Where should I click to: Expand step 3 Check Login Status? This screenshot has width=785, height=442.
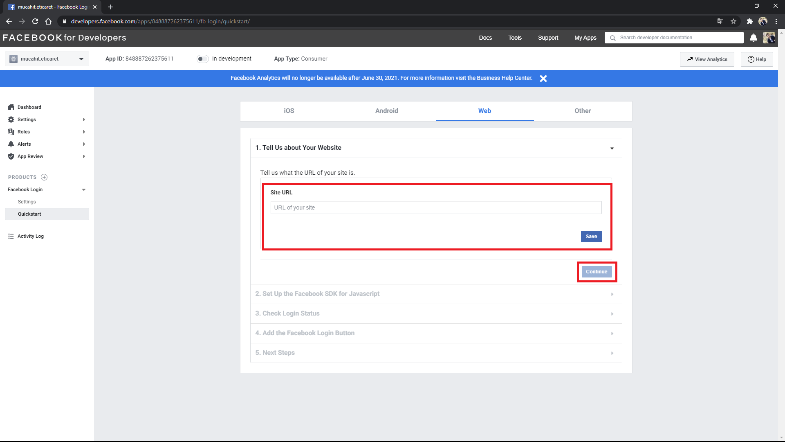[x=436, y=313]
